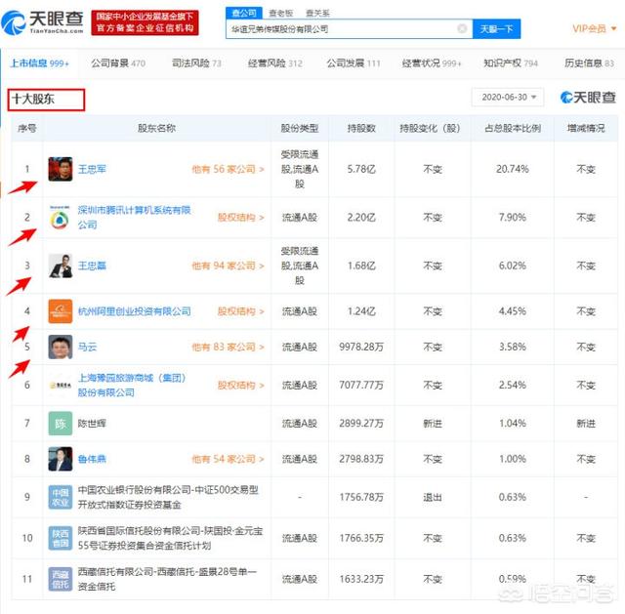Image resolution: width=625 pixels, height=614 pixels.
Task: Click the 5.78亿 holdings cell
Action: click(361, 169)
